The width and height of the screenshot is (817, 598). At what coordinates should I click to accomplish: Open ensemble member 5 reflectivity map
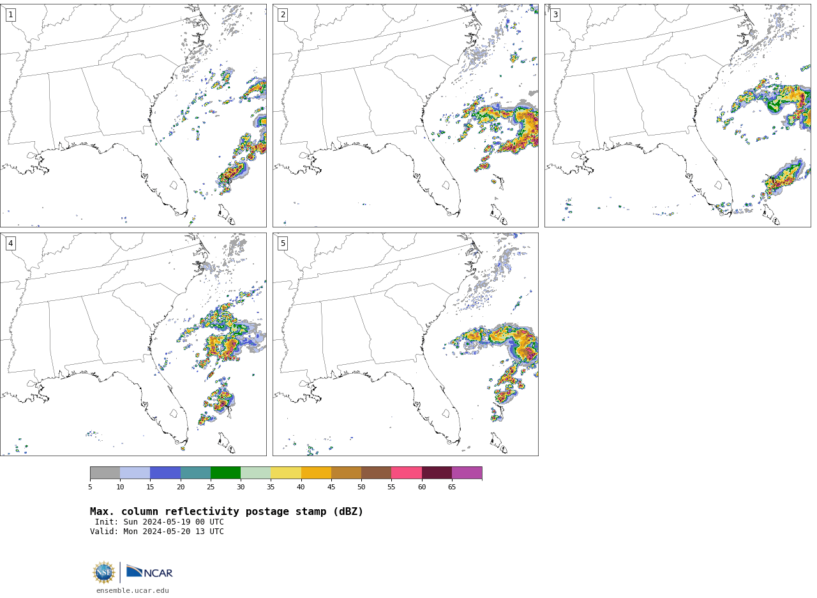click(405, 344)
